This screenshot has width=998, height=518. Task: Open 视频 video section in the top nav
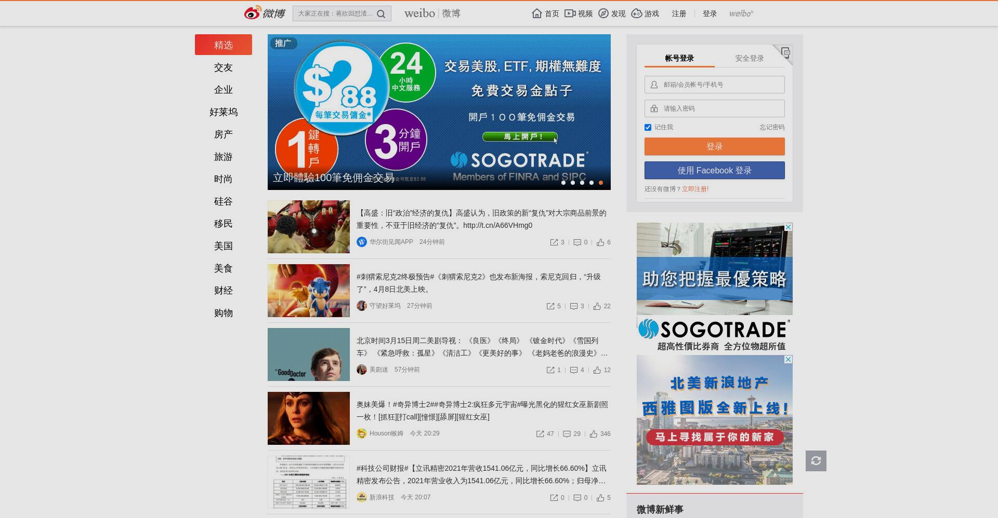coord(579,13)
